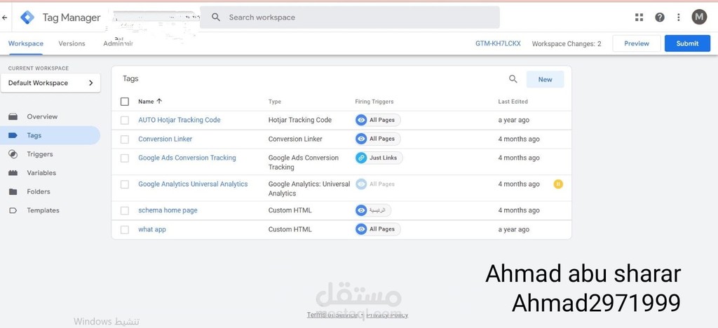Open the Google apps grid icon
718x328 pixels.
tap(639, 18)
